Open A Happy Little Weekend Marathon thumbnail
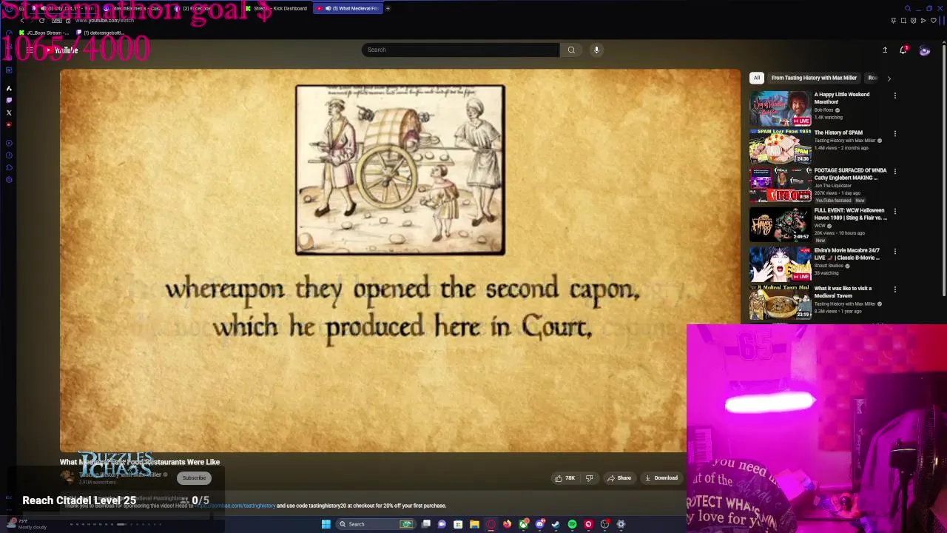 780,108
